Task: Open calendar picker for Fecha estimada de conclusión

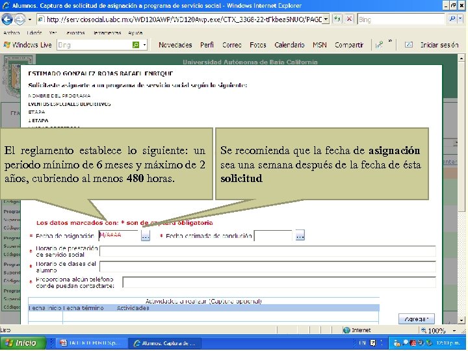Action: [x=300, y=236]
